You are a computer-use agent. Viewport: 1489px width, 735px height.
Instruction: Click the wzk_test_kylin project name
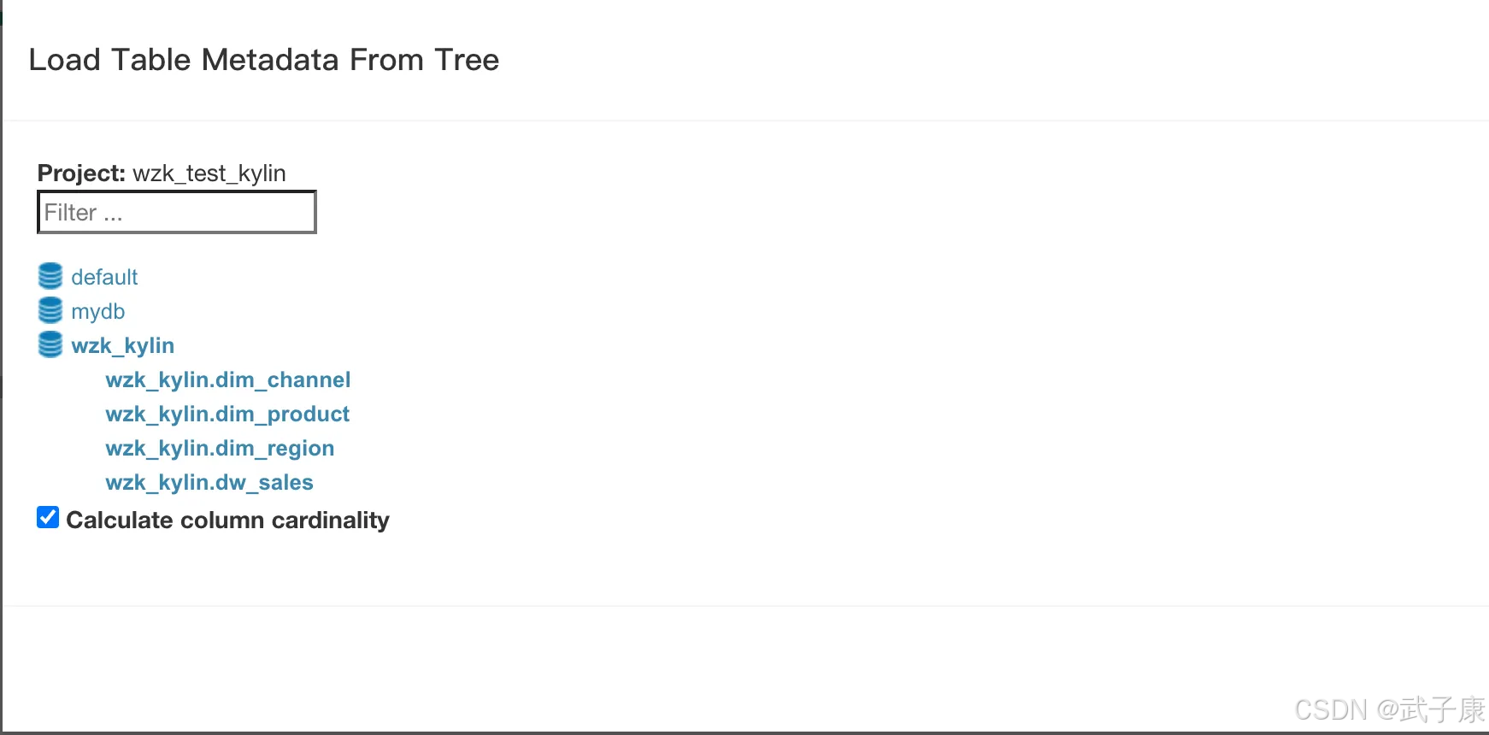pyautogui.click(x=209, y=173)
